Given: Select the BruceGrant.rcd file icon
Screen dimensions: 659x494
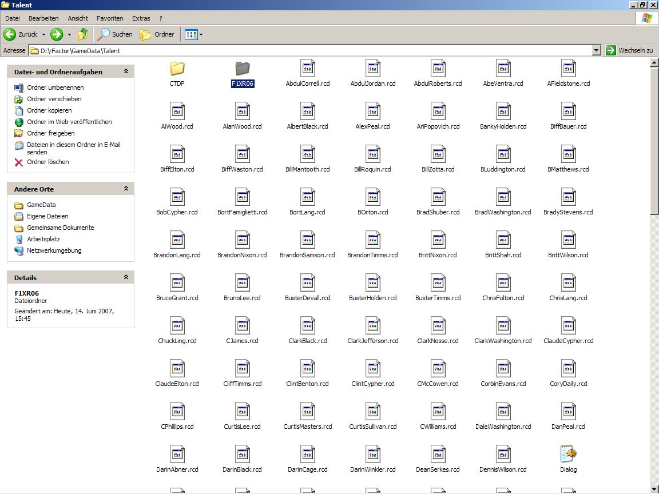Looking at the screenshot, I should click(x=177, y=282).
